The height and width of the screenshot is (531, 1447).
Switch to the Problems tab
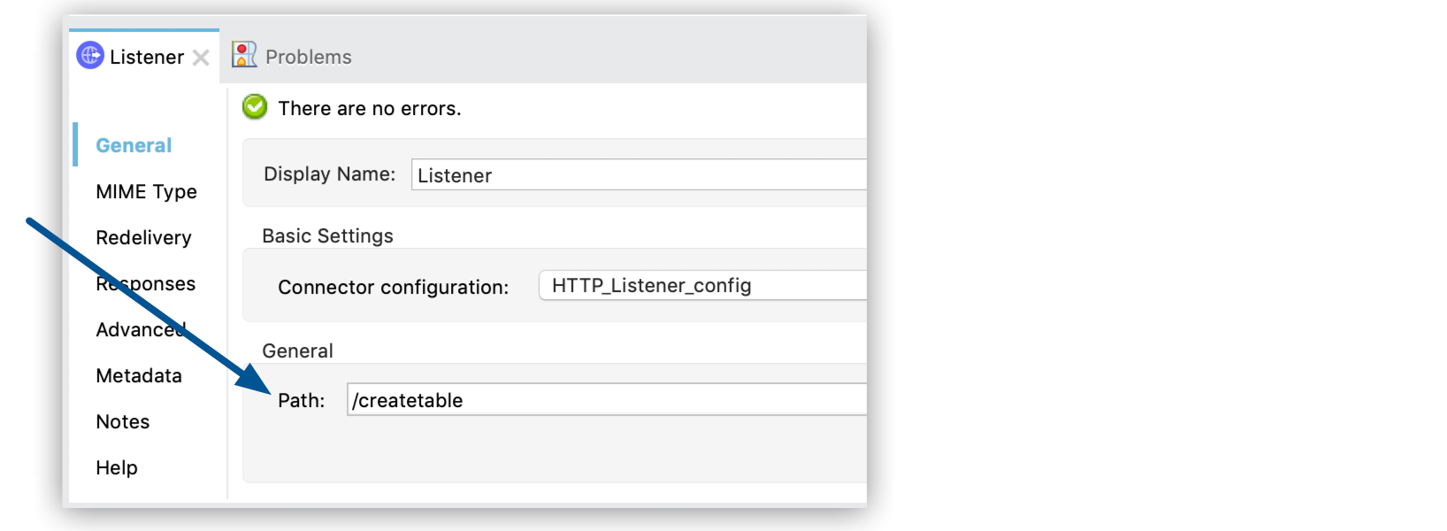[307, 57]
